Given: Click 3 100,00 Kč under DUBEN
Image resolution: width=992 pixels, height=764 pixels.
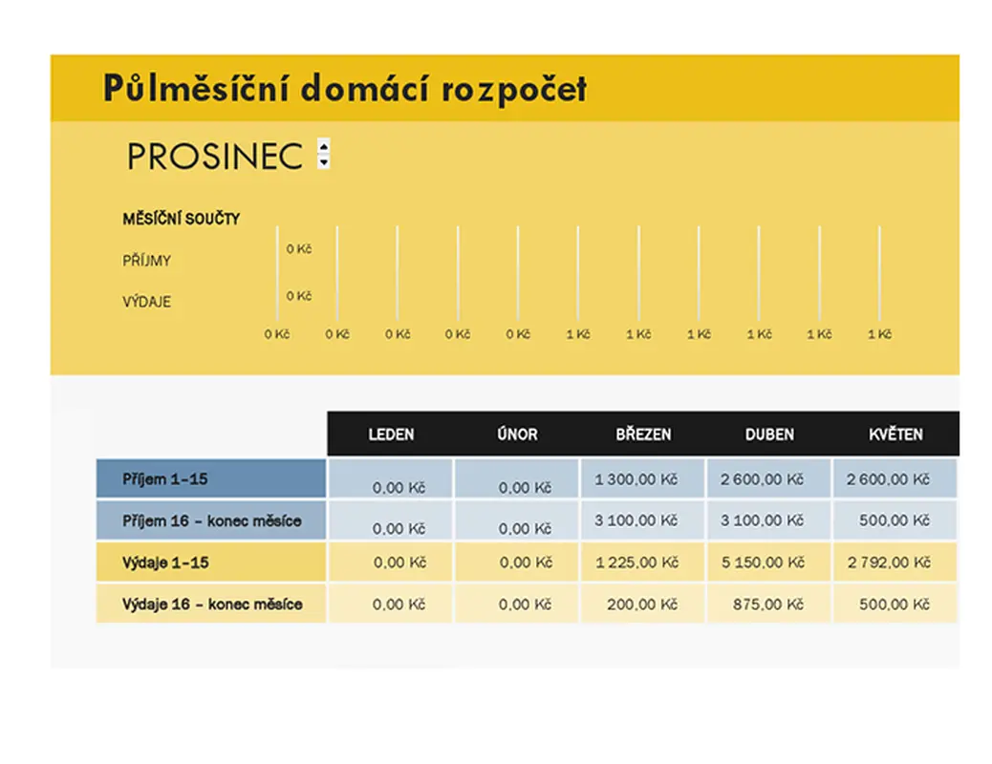Looking at the screenshot, I should click(x=769, y=520).
